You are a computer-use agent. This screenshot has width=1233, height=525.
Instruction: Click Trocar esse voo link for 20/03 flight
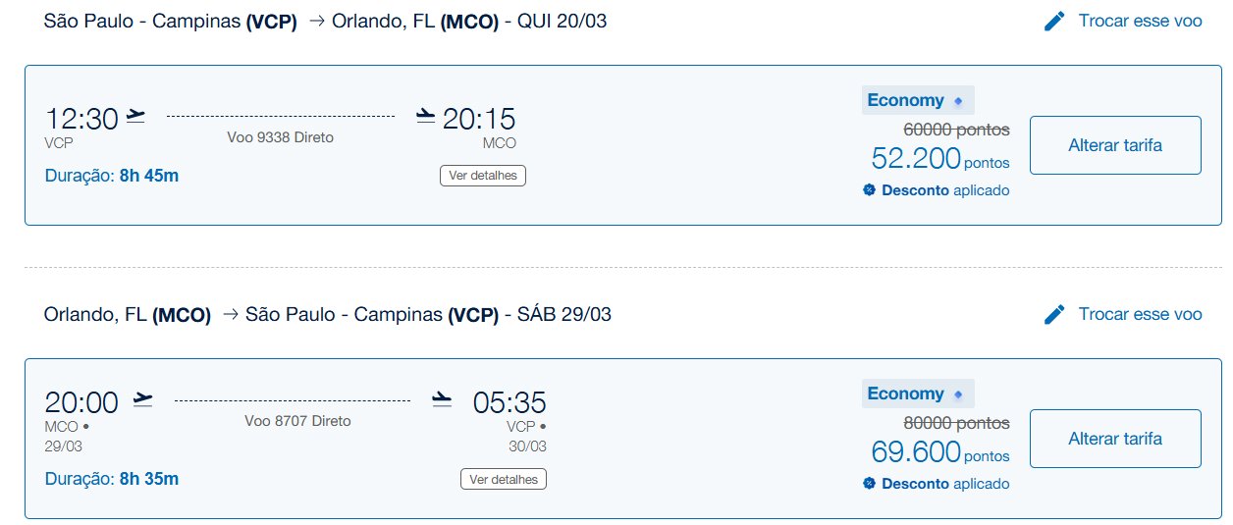[x=1140, y=21]
